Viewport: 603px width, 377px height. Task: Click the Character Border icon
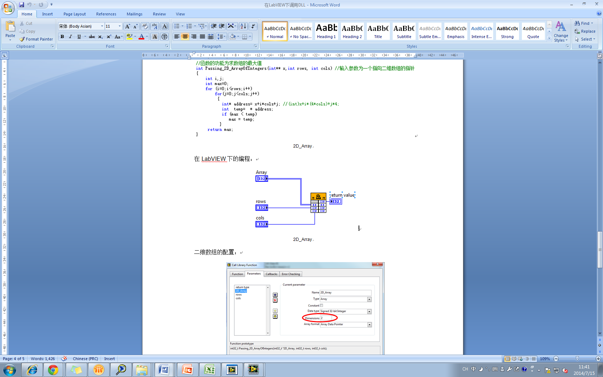164,26
